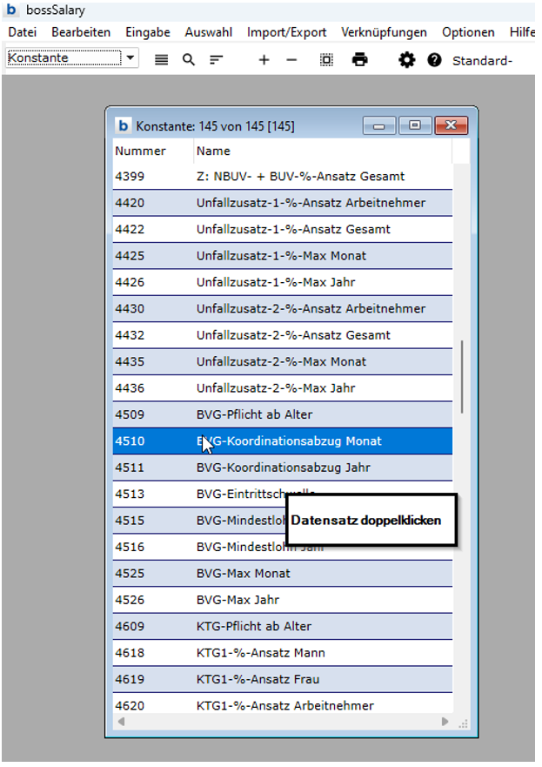542x767 pixels.
Task: Click the sort lines icon
Action: 216,60
